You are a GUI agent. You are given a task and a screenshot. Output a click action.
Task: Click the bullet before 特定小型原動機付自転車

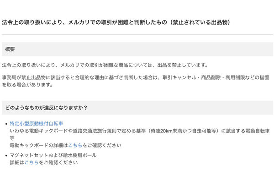point(5,124)
